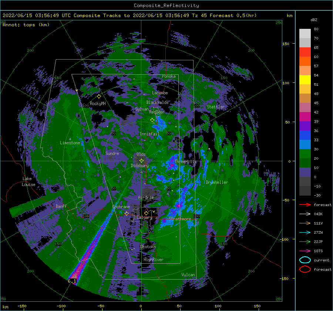The height and width of the screenshot is (311, 333).
Task: Click the orange 111V track arrow
Action: click(x=305, y=223)
